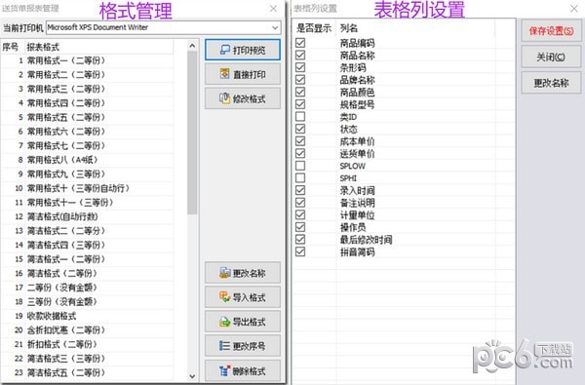585x385 pixels.
Task: Select row 简洁格式四（三等份）
Action: pyautogui.click(x=87, y=245)
